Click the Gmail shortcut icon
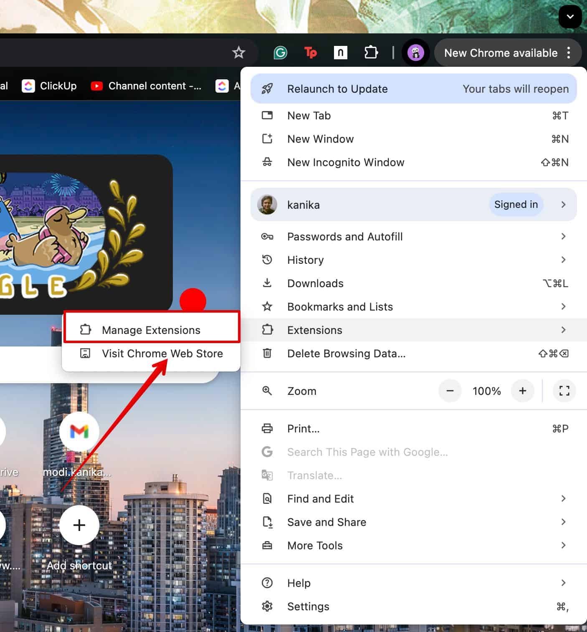 [79, 432]
